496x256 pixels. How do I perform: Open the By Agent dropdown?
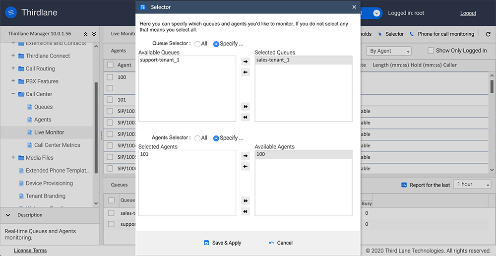click(x=389, y=51)
